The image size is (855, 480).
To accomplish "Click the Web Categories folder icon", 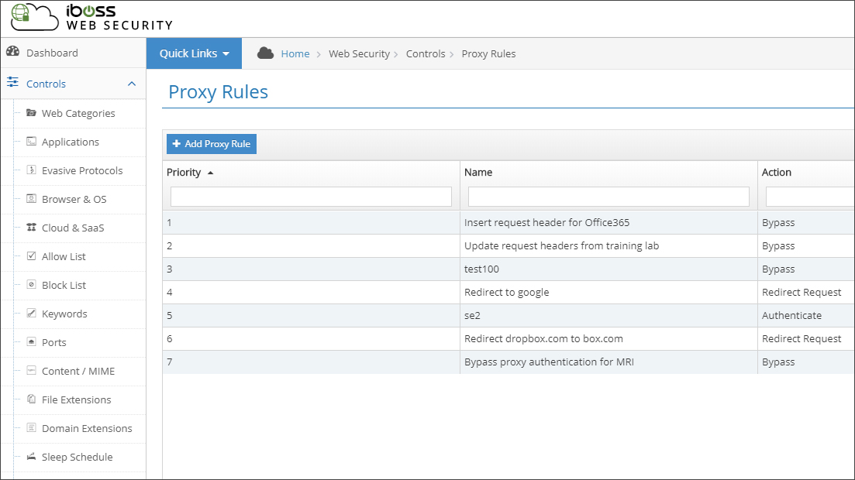I will (32, 113).
